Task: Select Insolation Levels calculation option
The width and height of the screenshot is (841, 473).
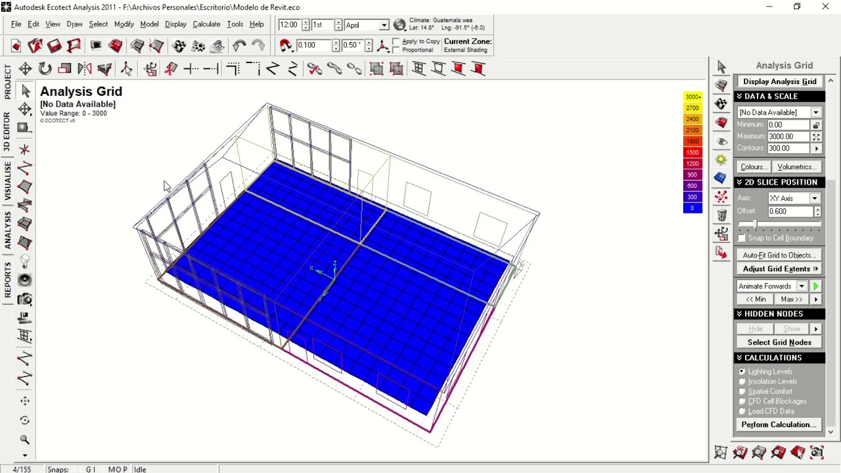Action: 742,382
